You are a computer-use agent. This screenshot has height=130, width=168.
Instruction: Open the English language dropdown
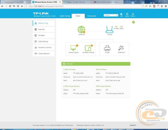[x=111, y=15]
